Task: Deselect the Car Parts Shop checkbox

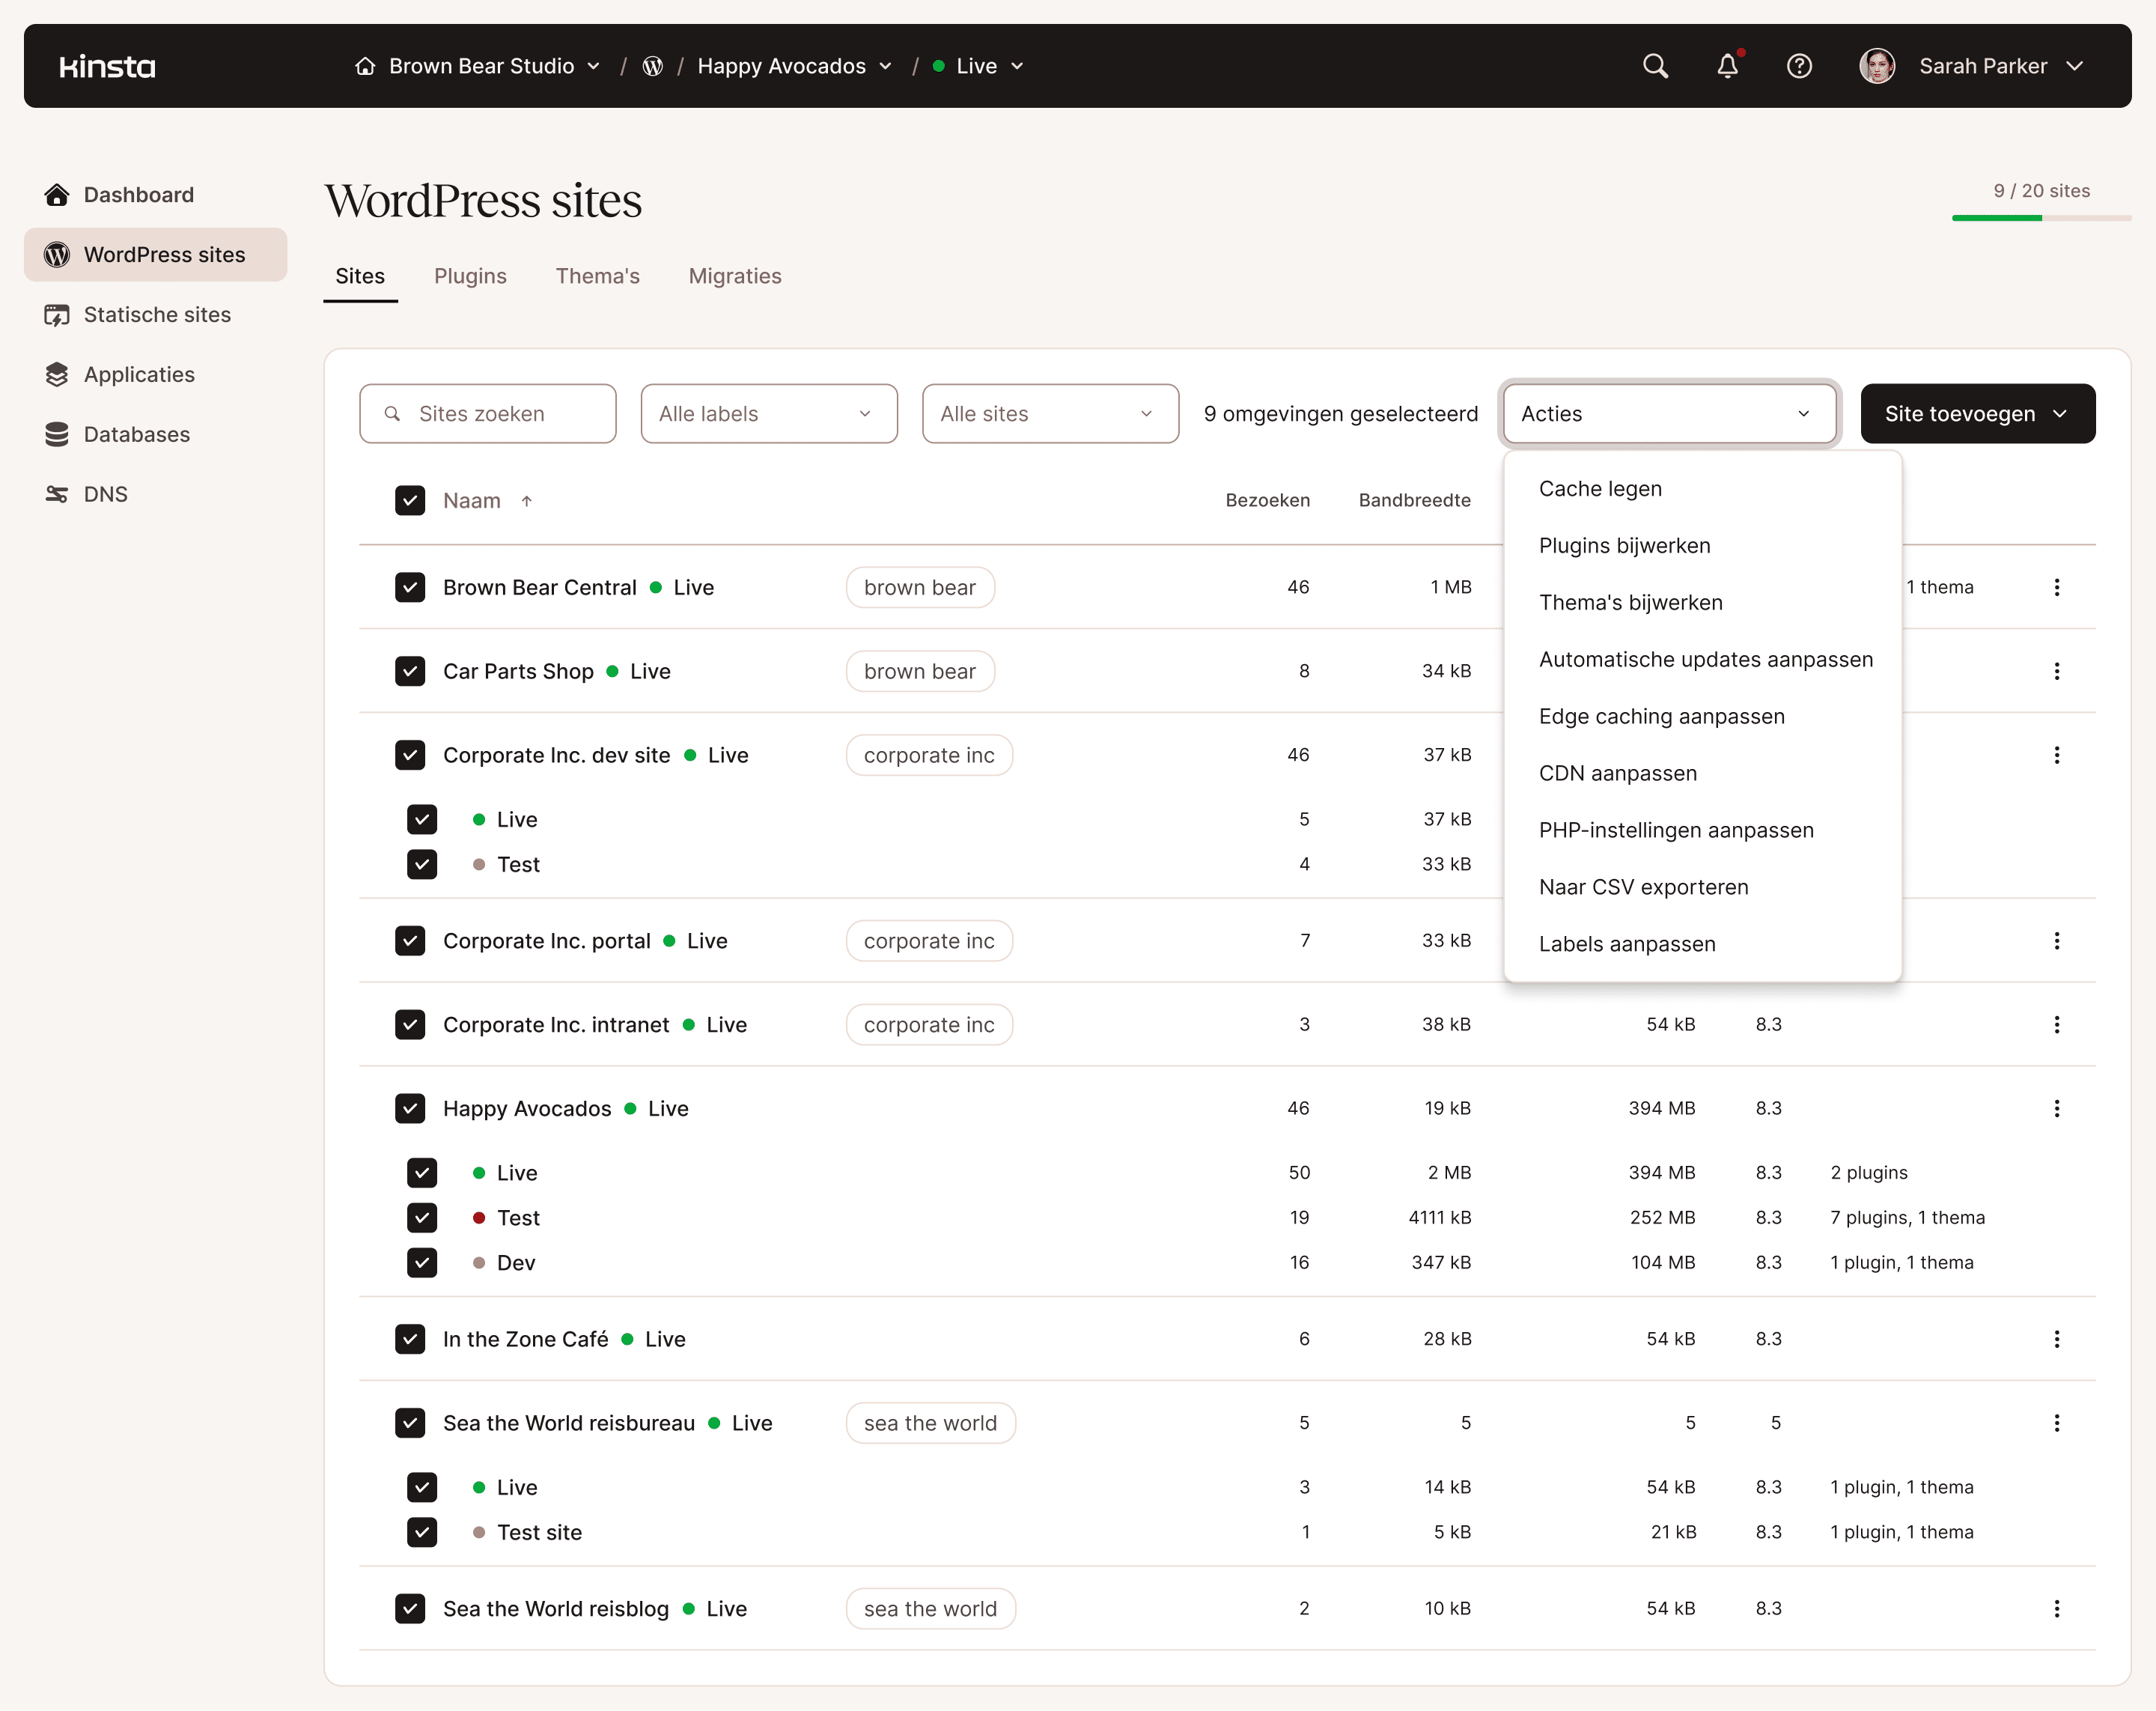Action: tap(410, 671)
